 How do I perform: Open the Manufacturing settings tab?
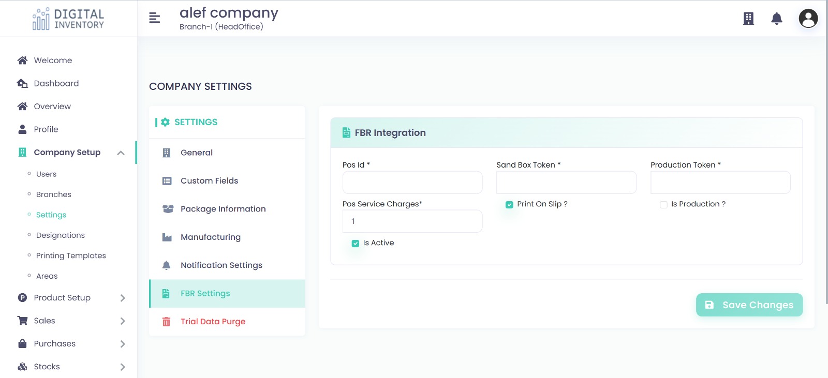pyautogui.click(x=227, y=237)
